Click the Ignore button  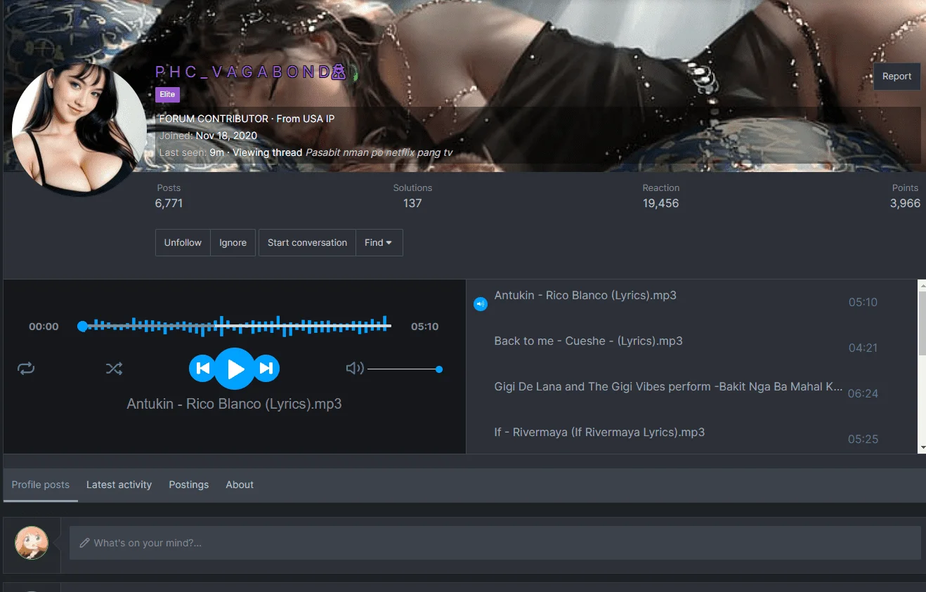(233, 243)
